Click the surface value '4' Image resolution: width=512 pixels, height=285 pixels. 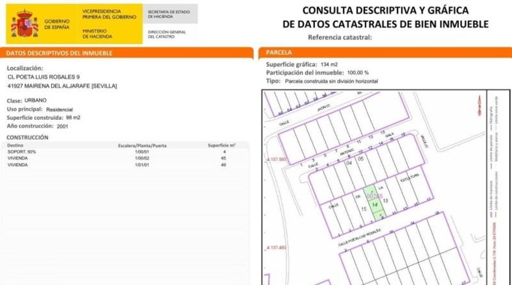224,152
